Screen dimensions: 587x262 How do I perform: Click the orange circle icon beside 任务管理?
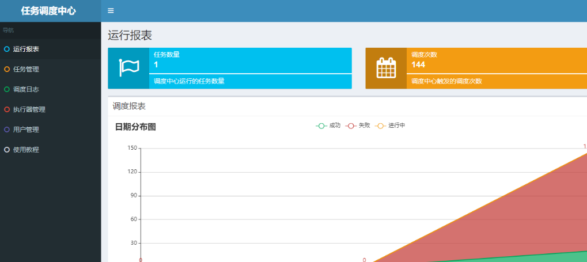click(x=7, y=69)
